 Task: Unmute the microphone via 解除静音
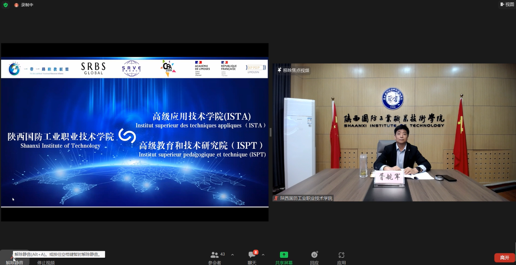click(14, 262)
